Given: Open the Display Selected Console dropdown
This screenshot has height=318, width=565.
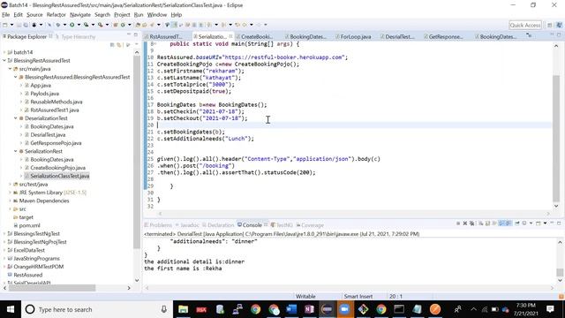Looking at the screenshot, I should point(531,223).
